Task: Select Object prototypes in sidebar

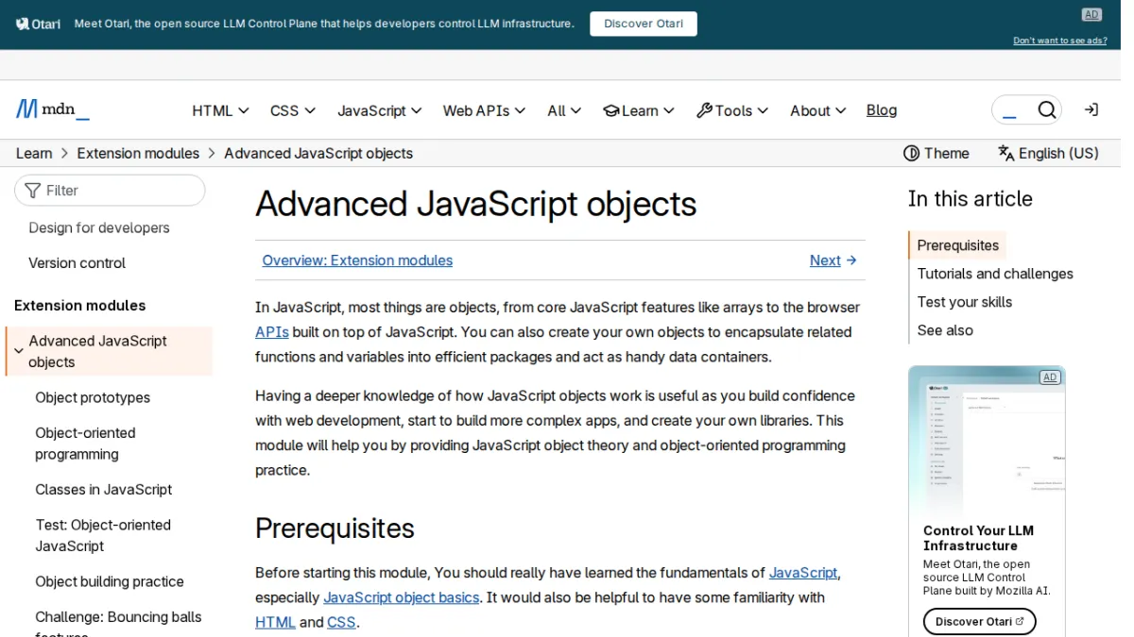Action: pos(93,397)
